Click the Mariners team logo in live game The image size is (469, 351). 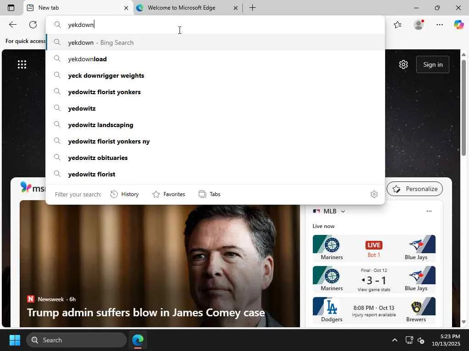[332, 245]
